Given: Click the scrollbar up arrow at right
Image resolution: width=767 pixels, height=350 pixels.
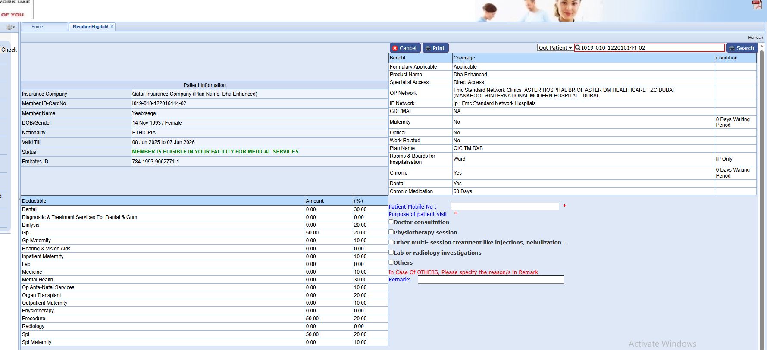Looking at the screenshot, I should pyautogui.click(x=761, y=46).
